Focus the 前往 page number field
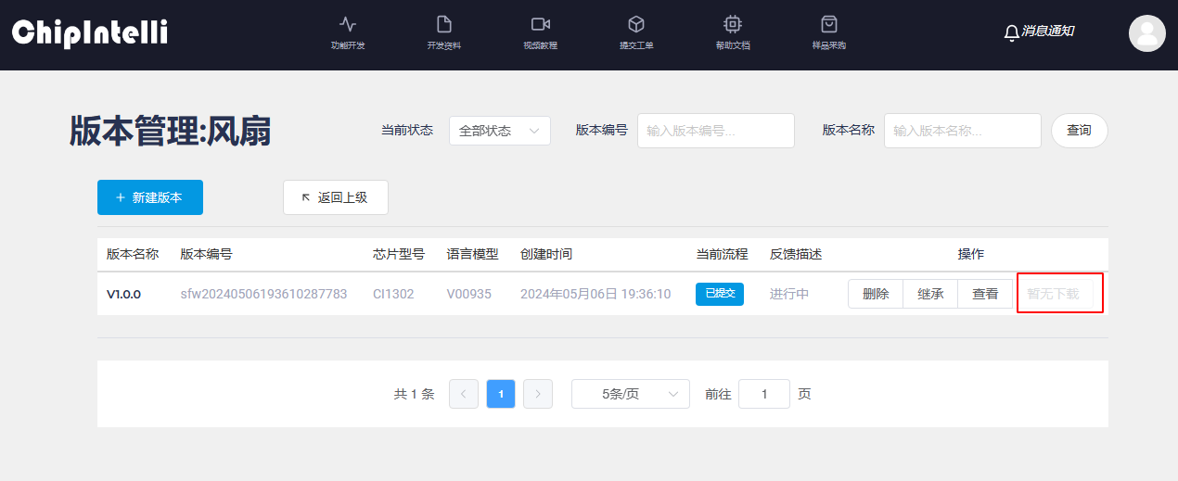1178x481 pixels. [764, 394]
